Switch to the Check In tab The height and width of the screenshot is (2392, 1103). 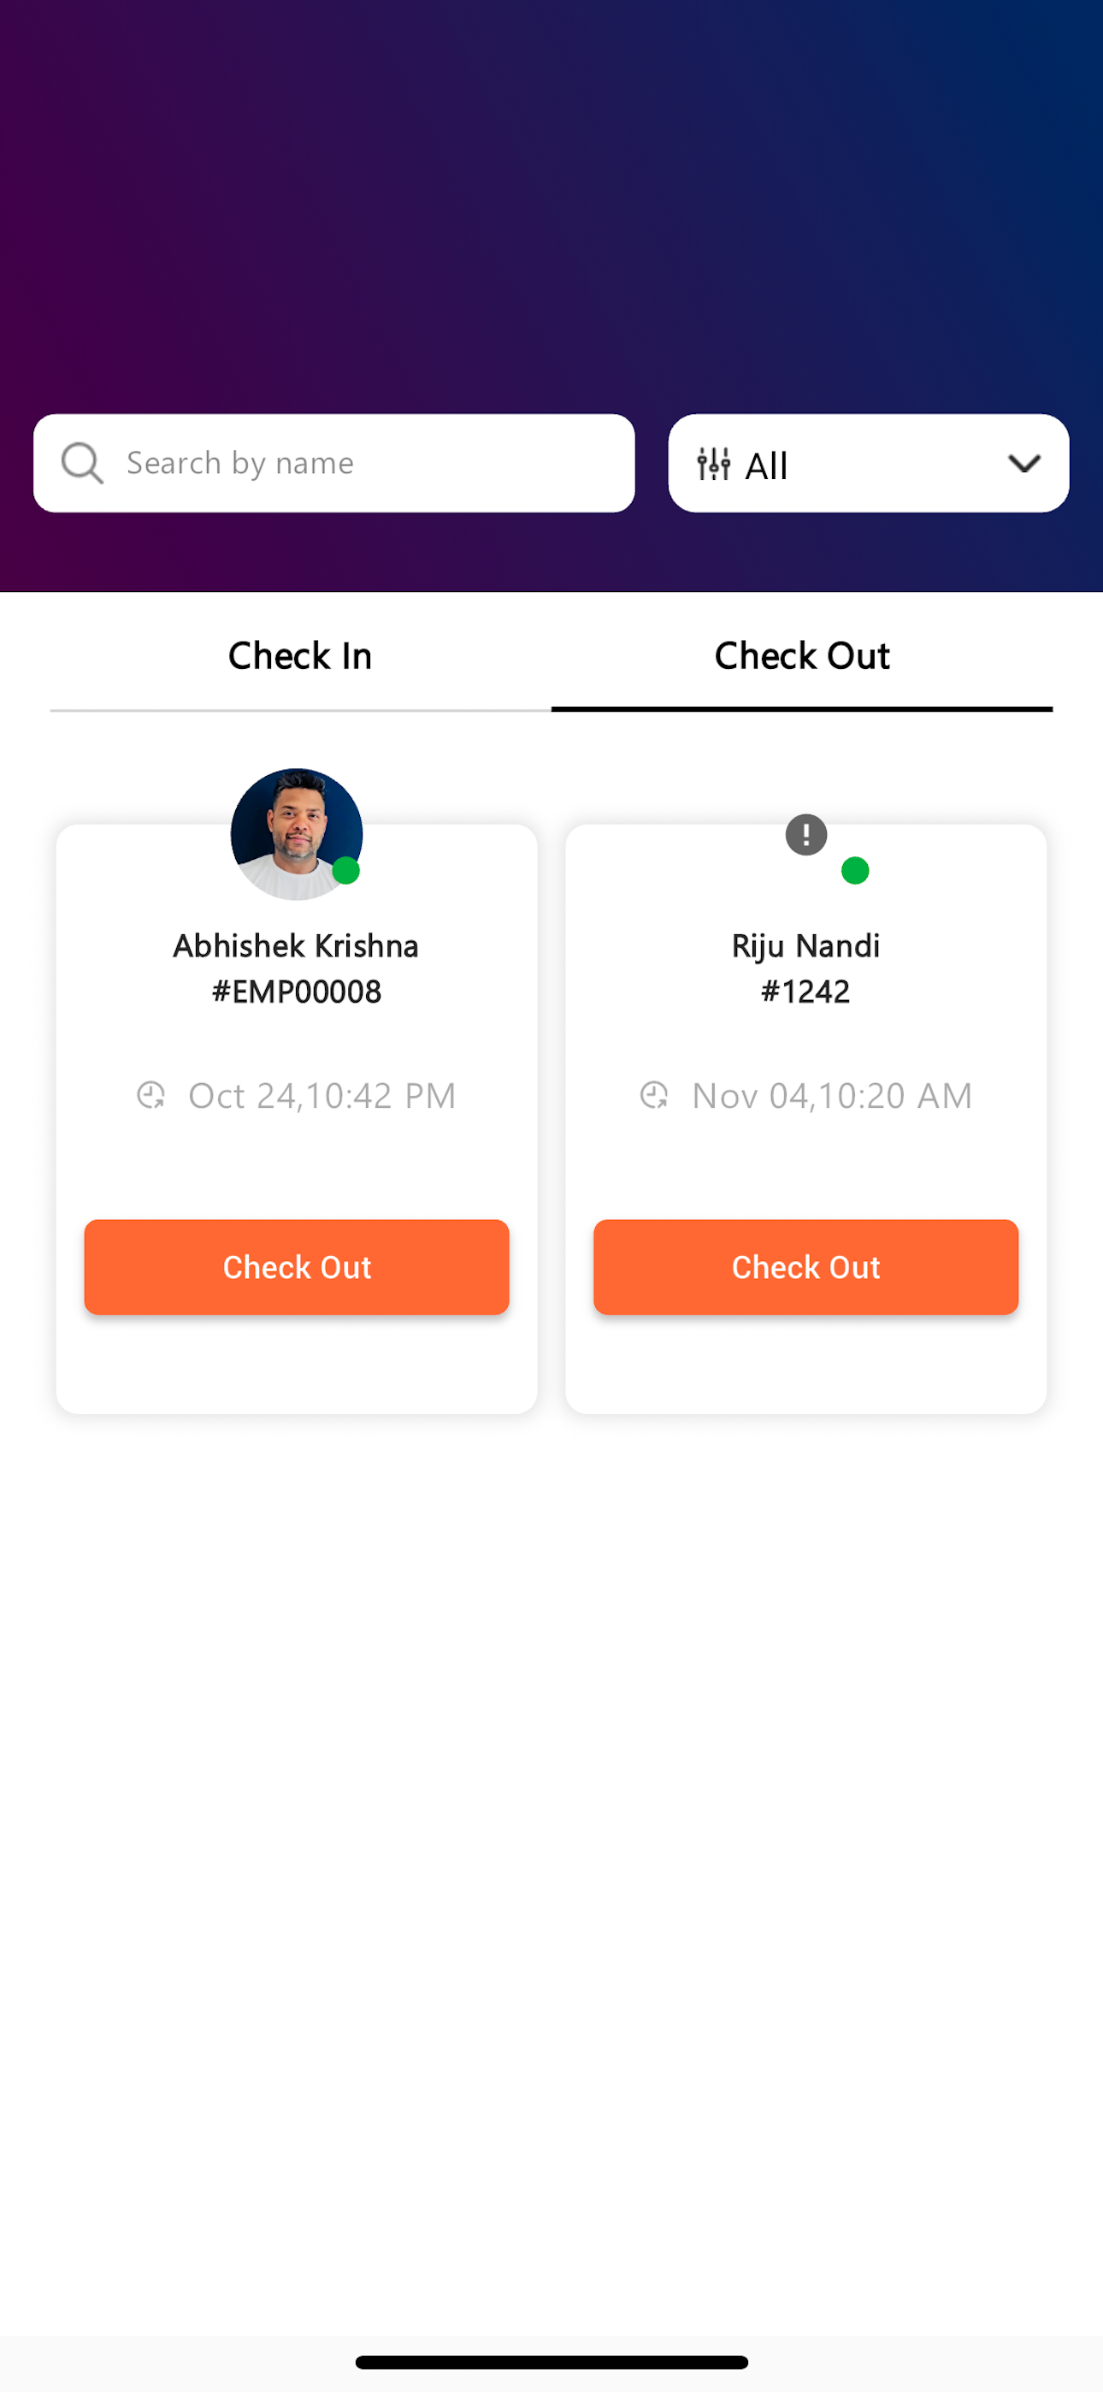(x=300, y=655)
